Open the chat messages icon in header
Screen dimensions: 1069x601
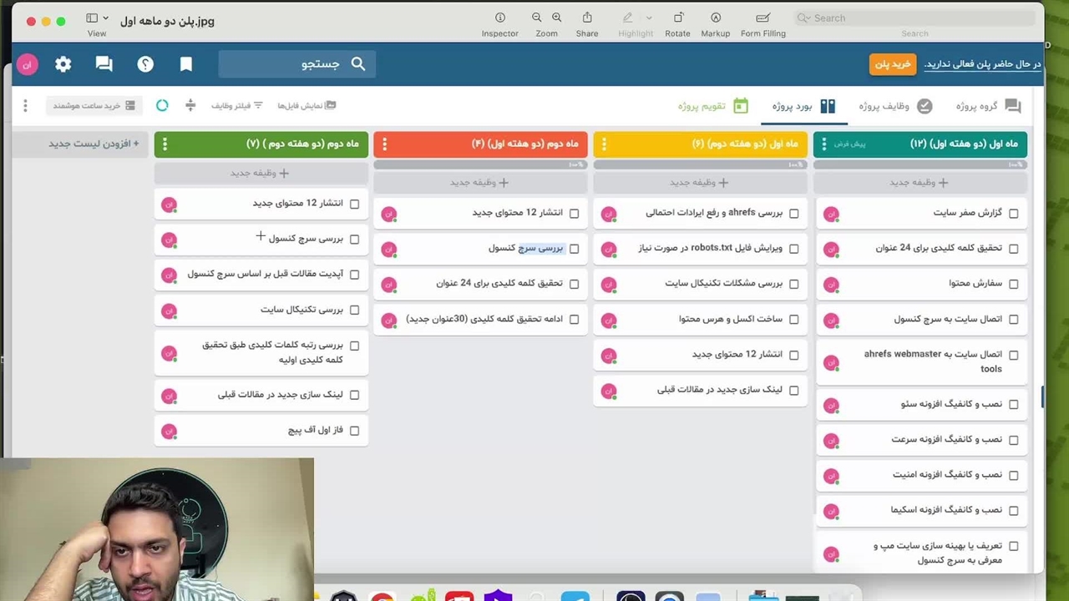pos(104,64)
